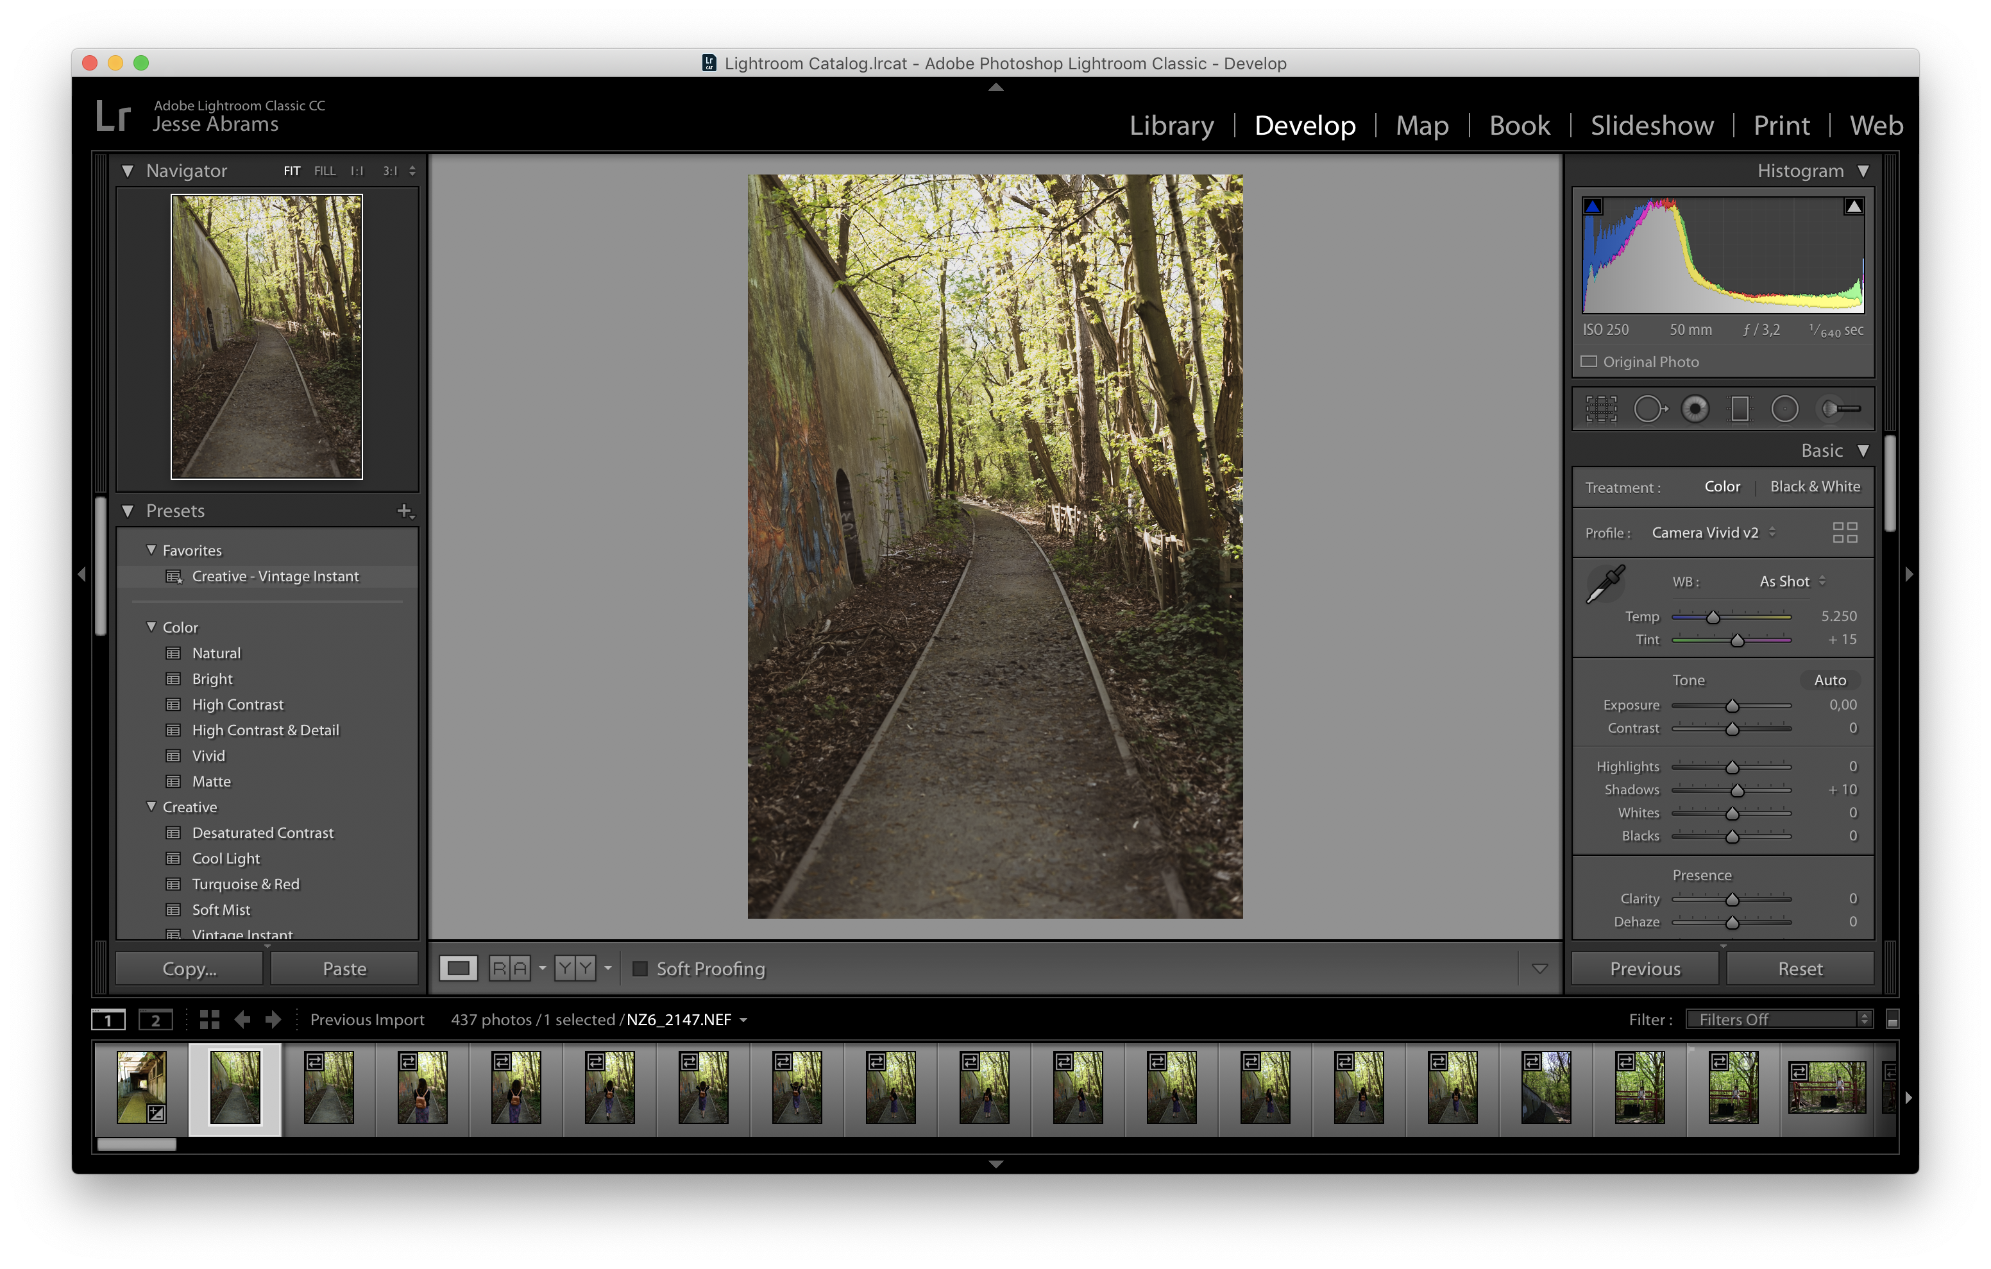Click the Crop Overlay tool icon
The image size is (1991, 1269).
tap(1599, 408)
